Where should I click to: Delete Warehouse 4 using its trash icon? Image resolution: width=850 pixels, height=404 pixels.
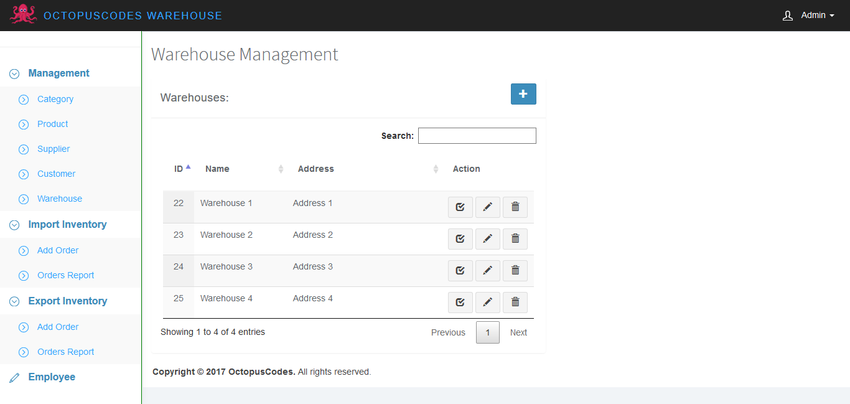pyautogui.click(x=515, y=303)
